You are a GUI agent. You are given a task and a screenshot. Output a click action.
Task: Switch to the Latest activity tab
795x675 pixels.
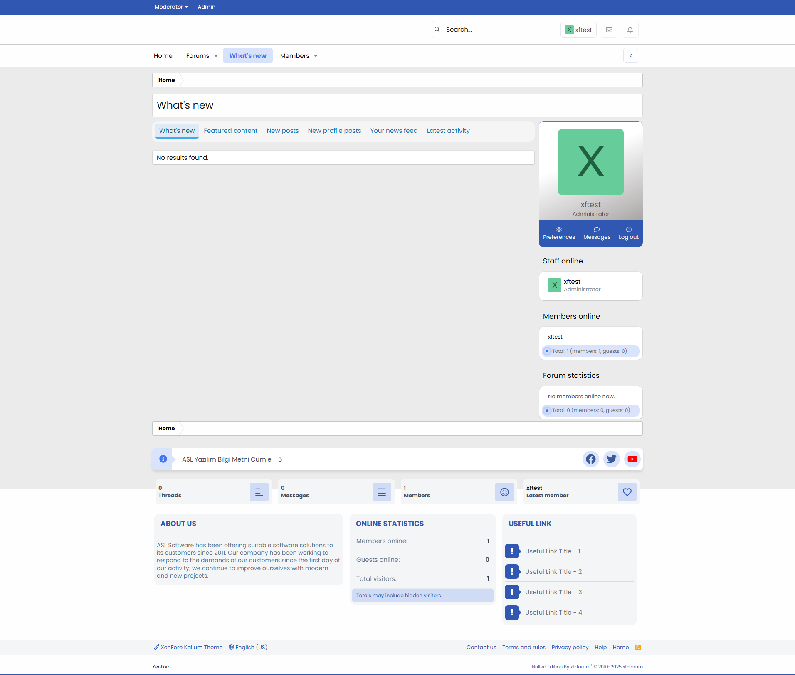pyautogui.click(x=448, y=131)
